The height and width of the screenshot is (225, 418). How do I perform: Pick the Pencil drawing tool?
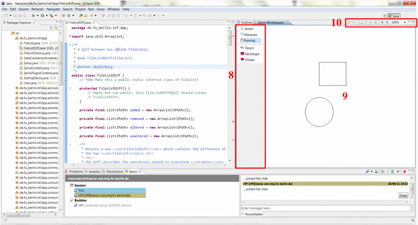pos(247,48)
